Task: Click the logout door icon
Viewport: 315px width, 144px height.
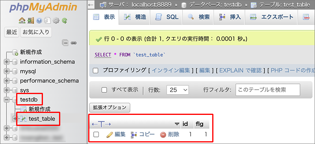Action: pyautogui.click(x=30, y=20)
